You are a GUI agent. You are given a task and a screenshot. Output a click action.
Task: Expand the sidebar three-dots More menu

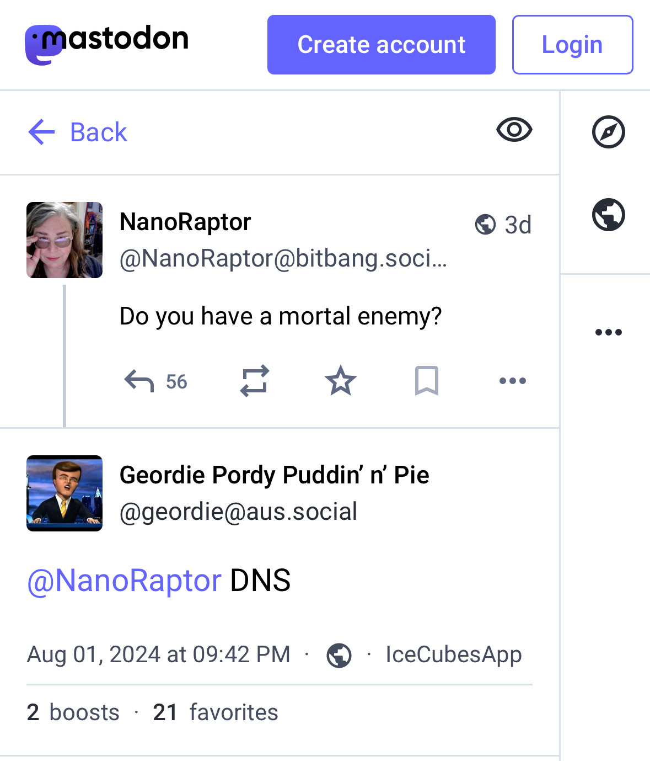[608, 332]
